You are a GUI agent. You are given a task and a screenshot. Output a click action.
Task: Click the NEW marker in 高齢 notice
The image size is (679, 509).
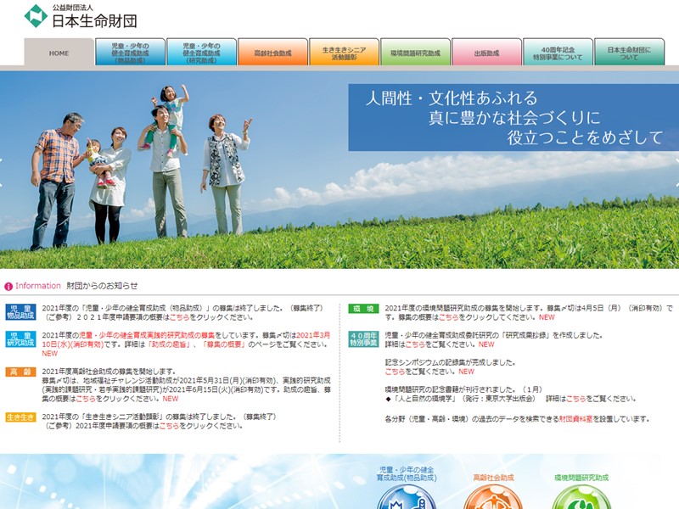tap(171, 399)
